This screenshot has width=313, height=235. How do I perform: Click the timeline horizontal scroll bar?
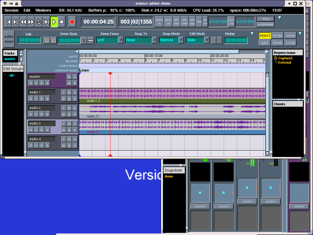[159, 52]
